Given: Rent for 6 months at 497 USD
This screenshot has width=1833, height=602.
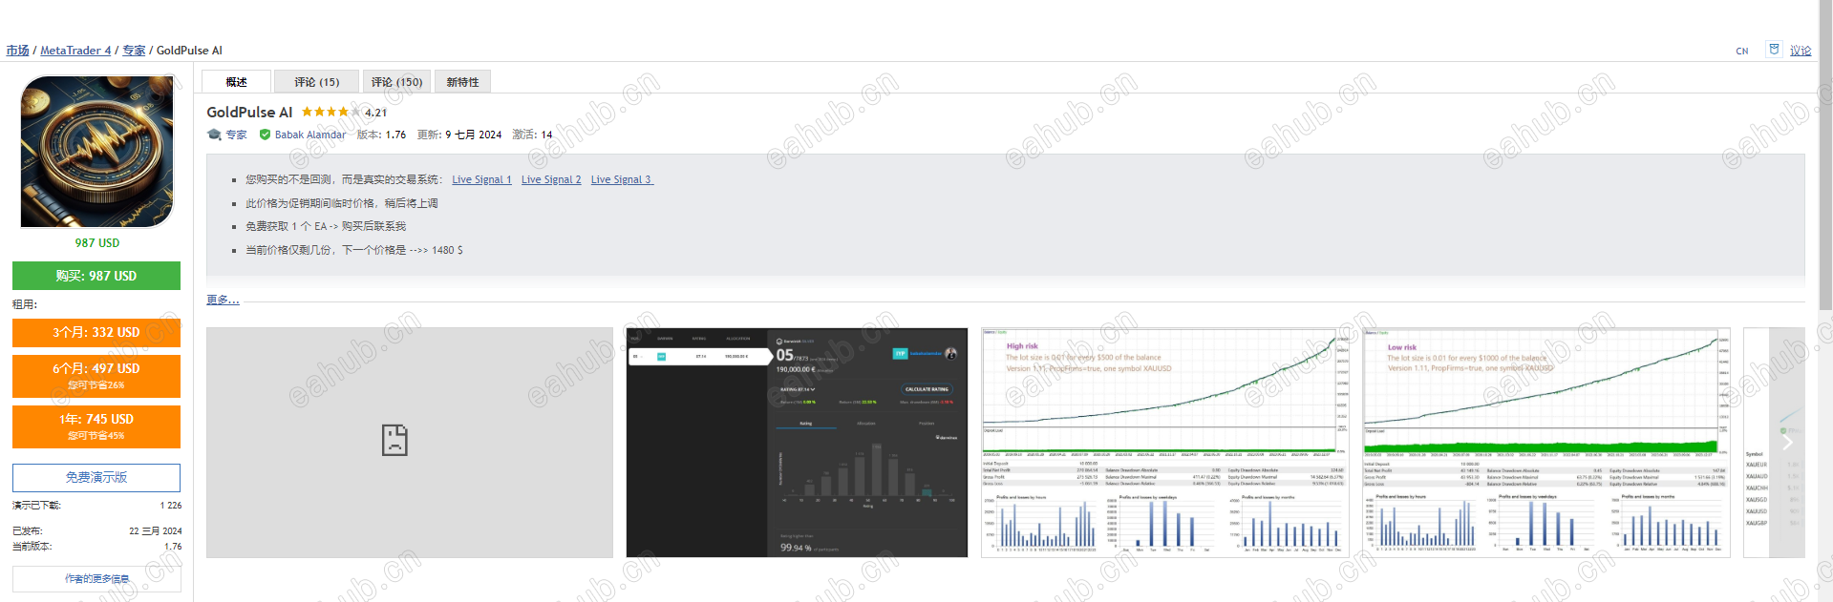Looking at the screenshot, I should point(96,376).
